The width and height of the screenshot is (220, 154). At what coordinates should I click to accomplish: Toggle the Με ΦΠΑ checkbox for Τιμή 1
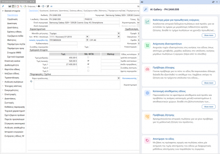(x=88, y=64)
